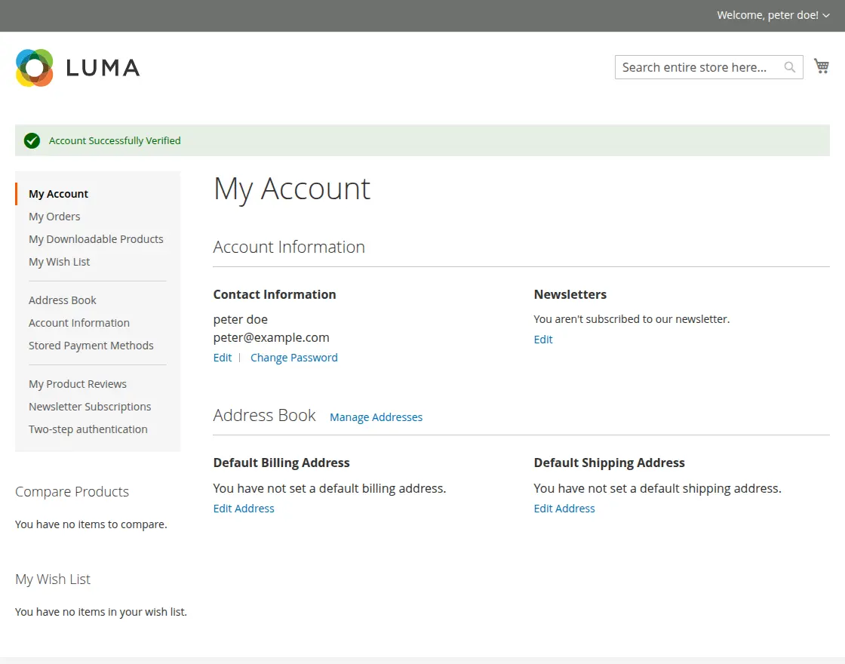Image resolution: width=845 pixels, height=664 pixels.
Task: Open Two-step authentication settings
Action: pyautogui.click(x=88, y=429)
